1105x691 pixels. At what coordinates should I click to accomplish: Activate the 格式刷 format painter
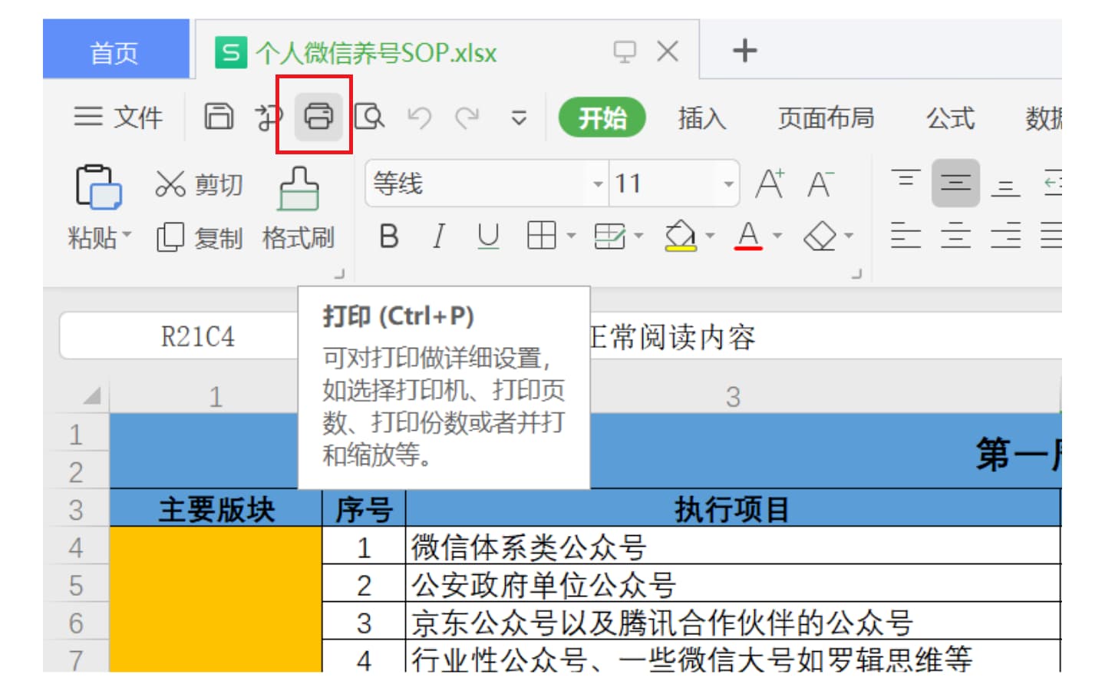point(299,208)
